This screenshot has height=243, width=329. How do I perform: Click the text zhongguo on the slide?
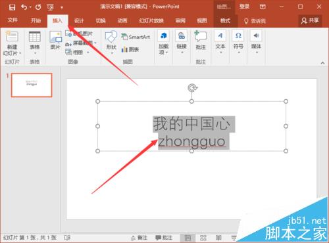click(192, 141)
